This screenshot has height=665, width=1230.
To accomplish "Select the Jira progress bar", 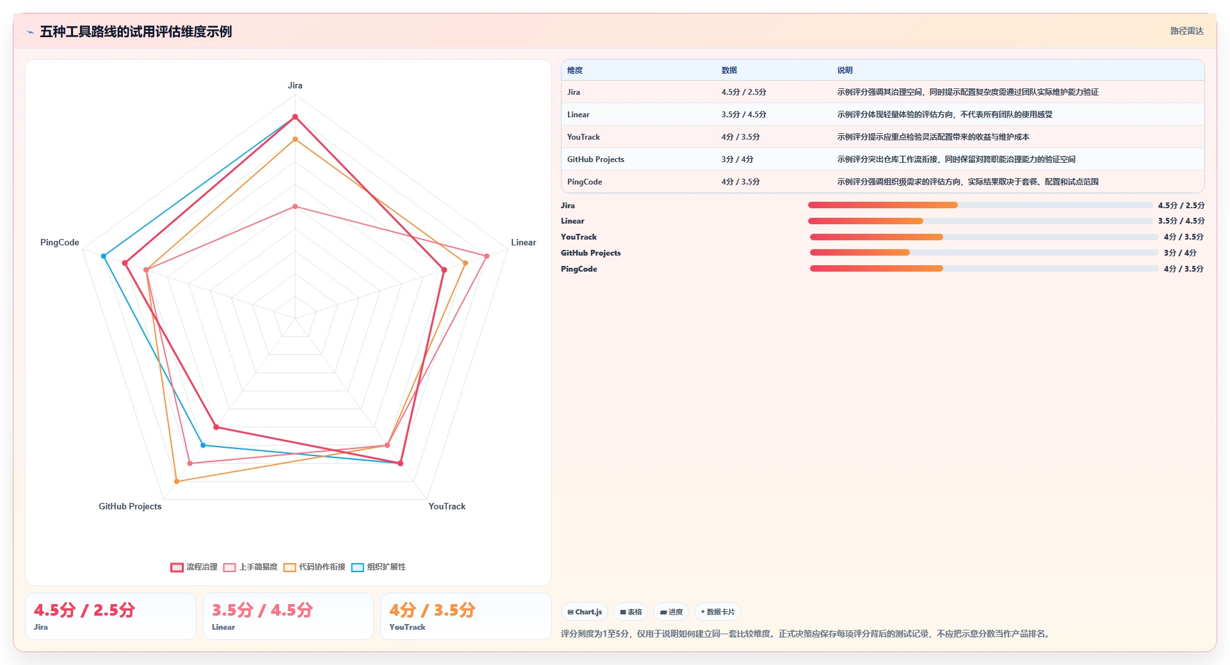I will pyautogui.click(x=980, y=205).
